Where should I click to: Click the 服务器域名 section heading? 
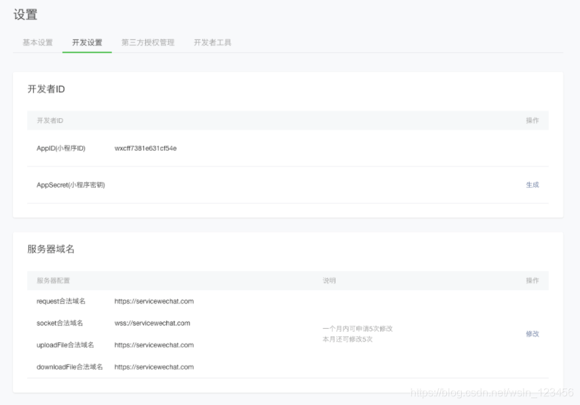[x=51, y=249]
